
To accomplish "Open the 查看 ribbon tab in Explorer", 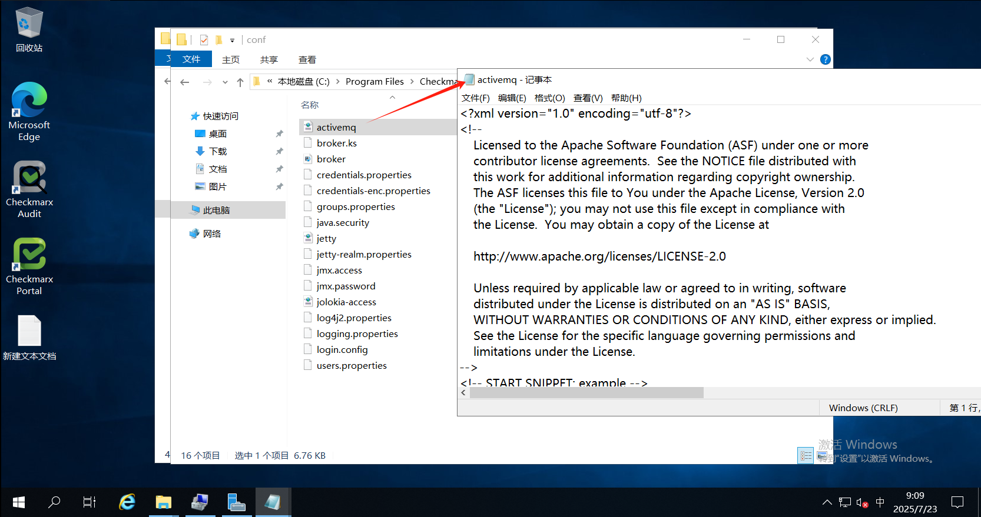I will pyautogui.click(x=307, y=60).
